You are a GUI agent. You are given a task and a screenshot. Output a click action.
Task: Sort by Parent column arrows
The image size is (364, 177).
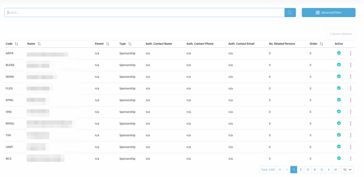click(107, 44)
